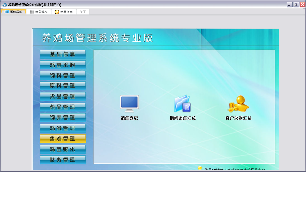
Task: Select the 饲养管理 module button
Action: click(63, 117)
